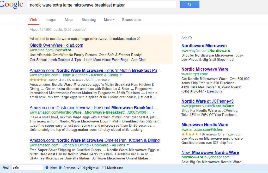
Task: Get Directions to the West Nyack store
Action: [214, 91]
